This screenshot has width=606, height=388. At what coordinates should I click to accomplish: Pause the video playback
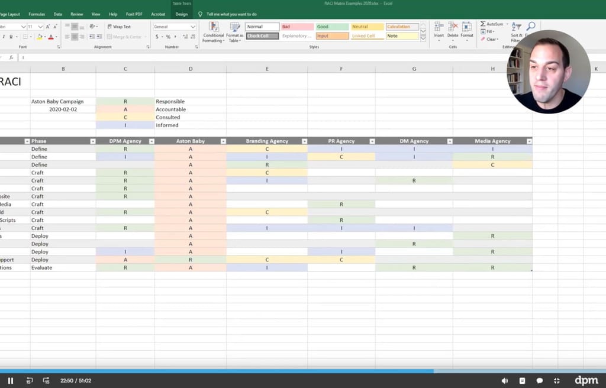tap(11, 381)
